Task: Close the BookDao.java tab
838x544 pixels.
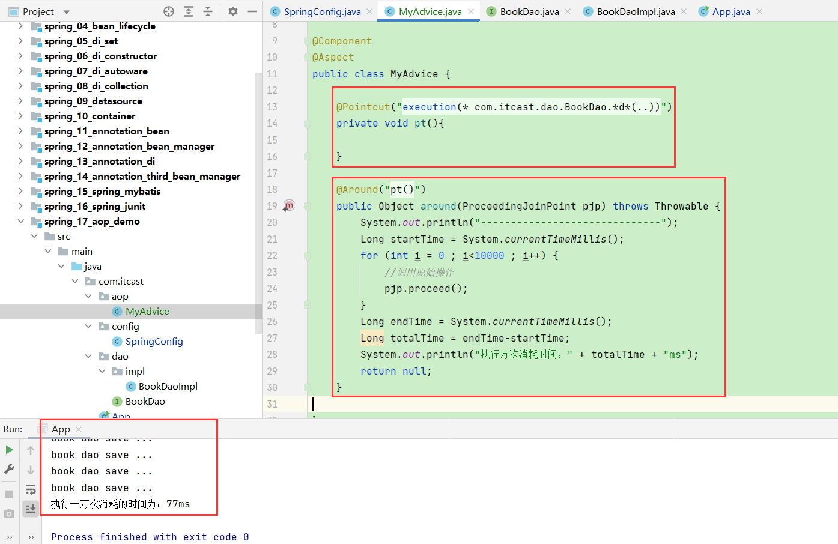Action: (x=568, y=11)
